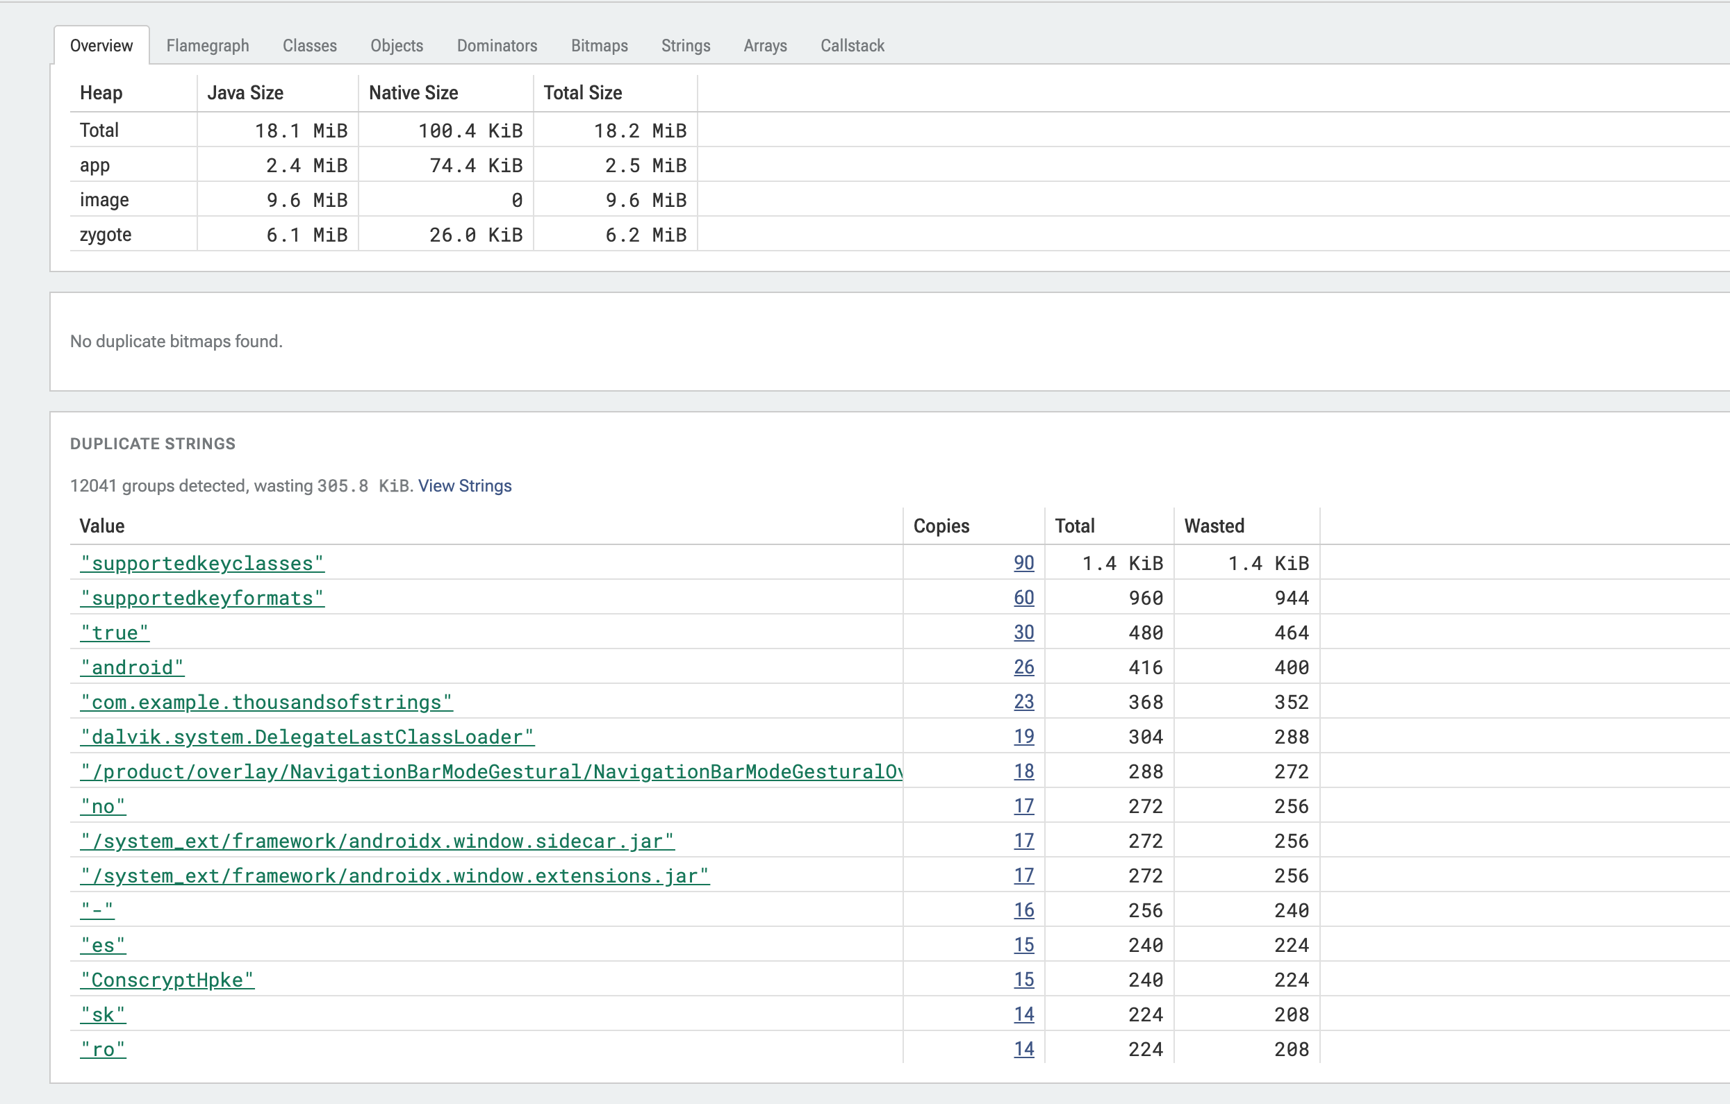Open the "true" string value
Image resolution: width=1730 pixels, height=1104 pixels.
pyautogui.click(x=114, y=633)
